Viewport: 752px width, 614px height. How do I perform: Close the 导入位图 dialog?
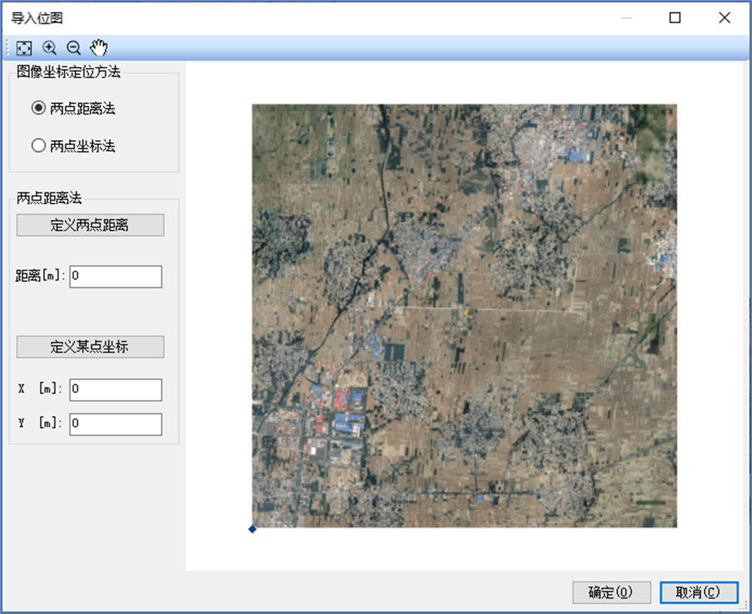pyautogui.click(x=725, y=18)
